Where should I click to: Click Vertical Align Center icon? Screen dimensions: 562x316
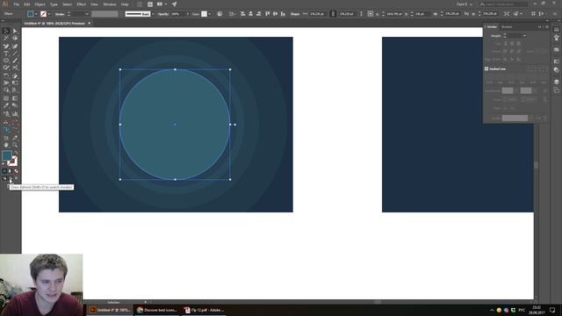click(275, 14)
